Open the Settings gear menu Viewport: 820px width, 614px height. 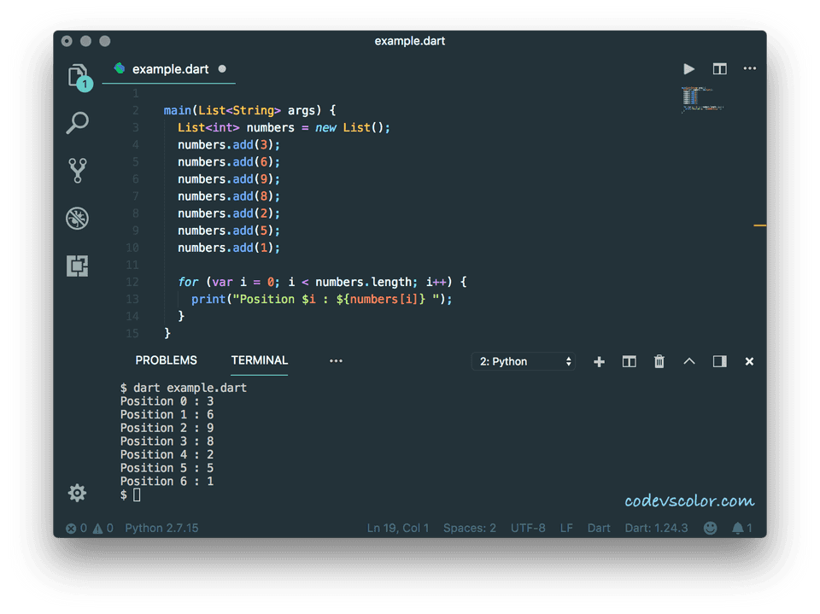pyautogui.click(x=77, y=493)
